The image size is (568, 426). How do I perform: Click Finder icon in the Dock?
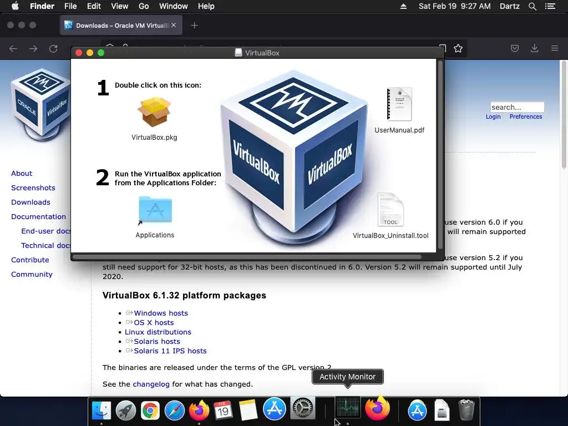point(101,410)
